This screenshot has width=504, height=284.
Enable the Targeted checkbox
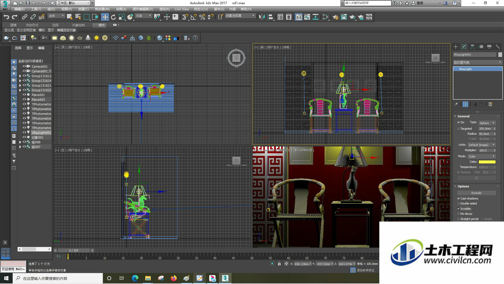(459, 129)
